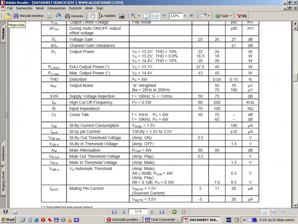This screenshot has height=224, width=298.
Task: Click the Yahoo toolbar icon
Action: pos(242,16)
